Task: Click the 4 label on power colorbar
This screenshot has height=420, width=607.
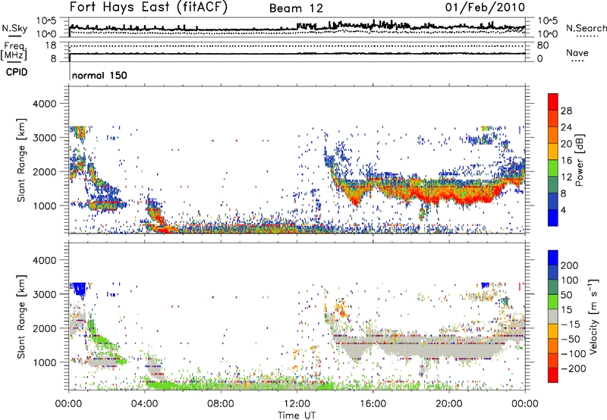Action: click(x=563, y=210)
